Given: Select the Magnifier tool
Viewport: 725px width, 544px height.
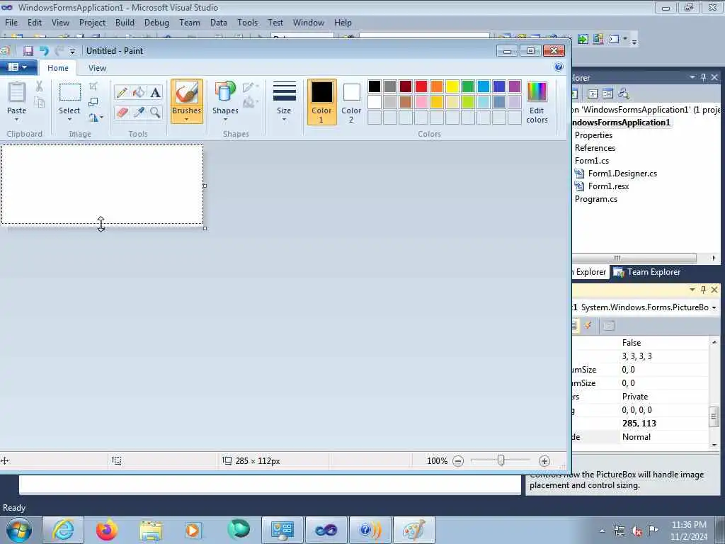Looking at the screenshot, I should (x=155, y=112).
